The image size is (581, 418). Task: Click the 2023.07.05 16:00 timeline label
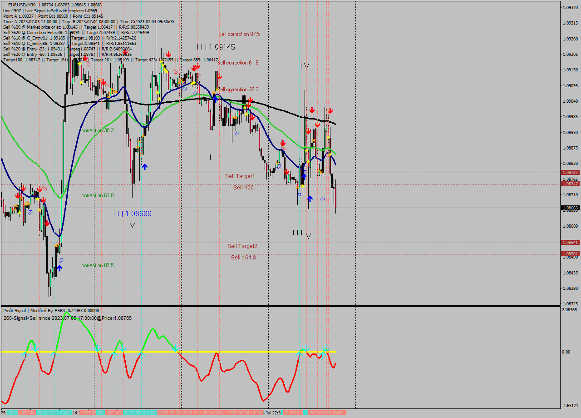point(326,413)
